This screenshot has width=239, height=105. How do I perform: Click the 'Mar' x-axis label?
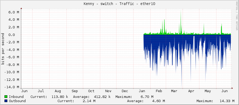click(174, 91)
